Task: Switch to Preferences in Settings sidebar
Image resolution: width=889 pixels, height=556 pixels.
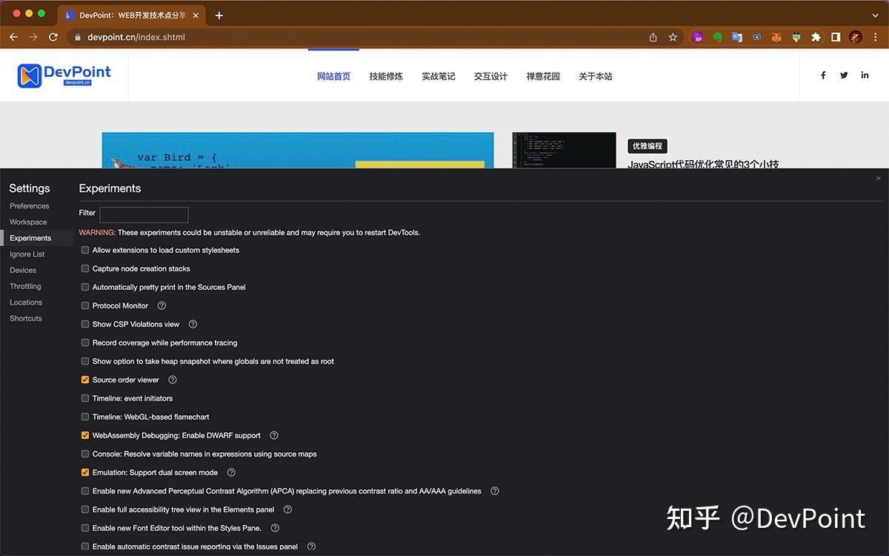Action: tap(30, 205)
